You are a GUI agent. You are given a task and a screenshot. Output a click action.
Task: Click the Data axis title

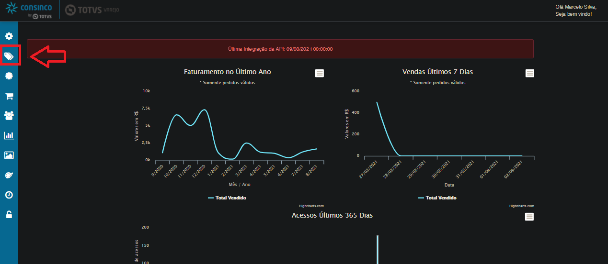click(x=449, y=185)
